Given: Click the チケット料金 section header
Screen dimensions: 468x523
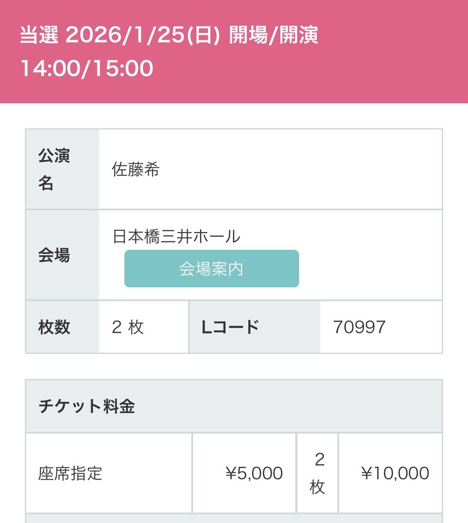Looking at the screenshot, I should pos(87,406).
